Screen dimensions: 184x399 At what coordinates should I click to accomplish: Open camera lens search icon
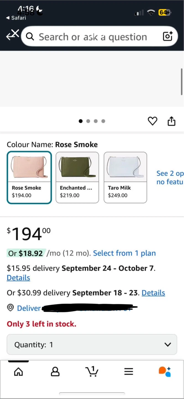(167, 36)
